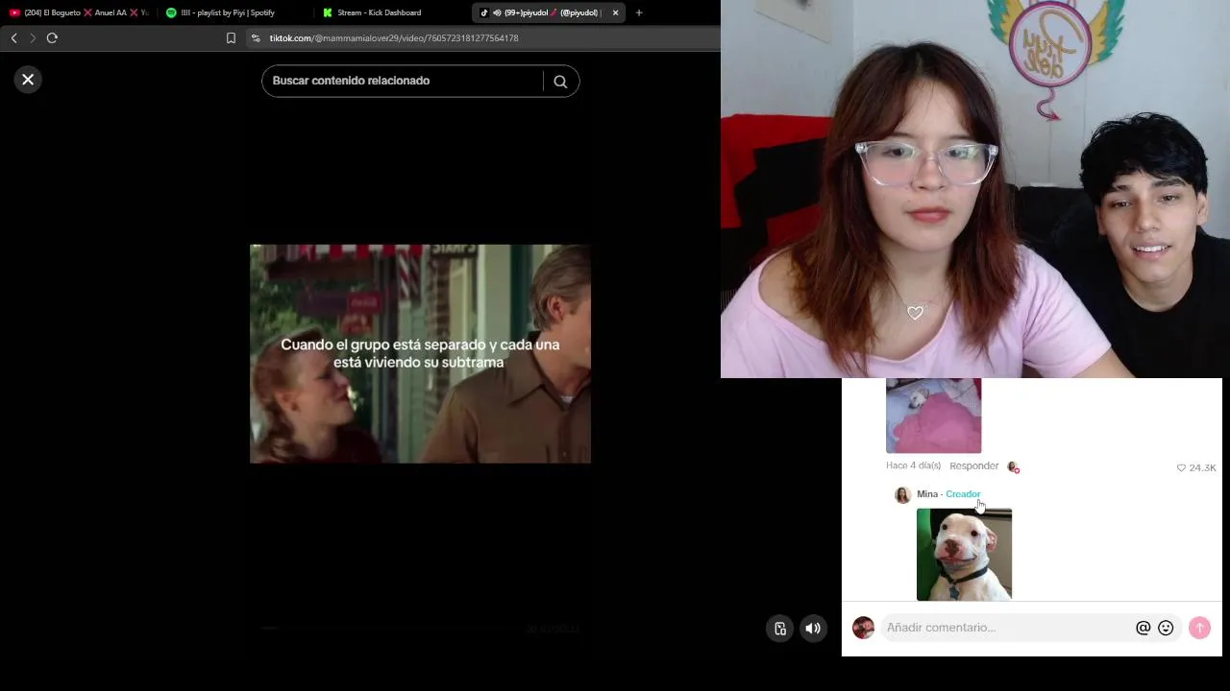Bookmark this page icon
Viewport: 1230px width, 691px height.
[231, 38]
